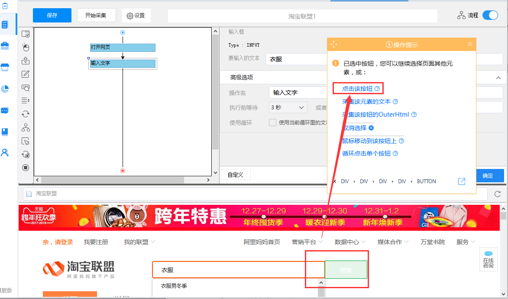This screenshot has width=508, height=299.
Task: Click the move handle on tips panel
Action: click(x=334, y=45)
